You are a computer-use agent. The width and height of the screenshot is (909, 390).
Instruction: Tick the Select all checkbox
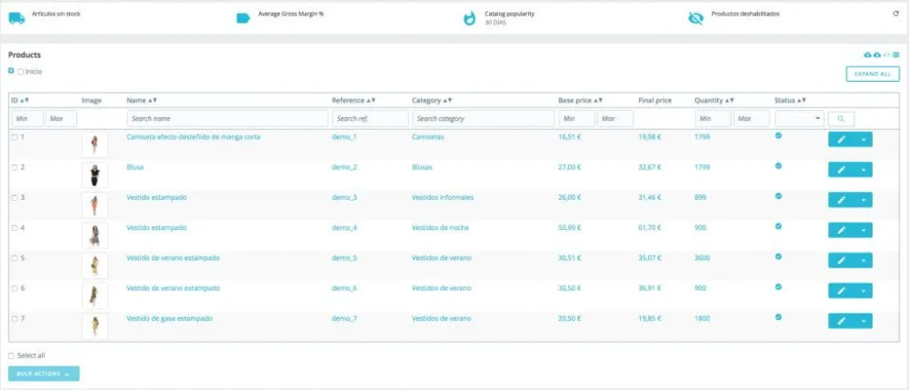click(12, 355)
